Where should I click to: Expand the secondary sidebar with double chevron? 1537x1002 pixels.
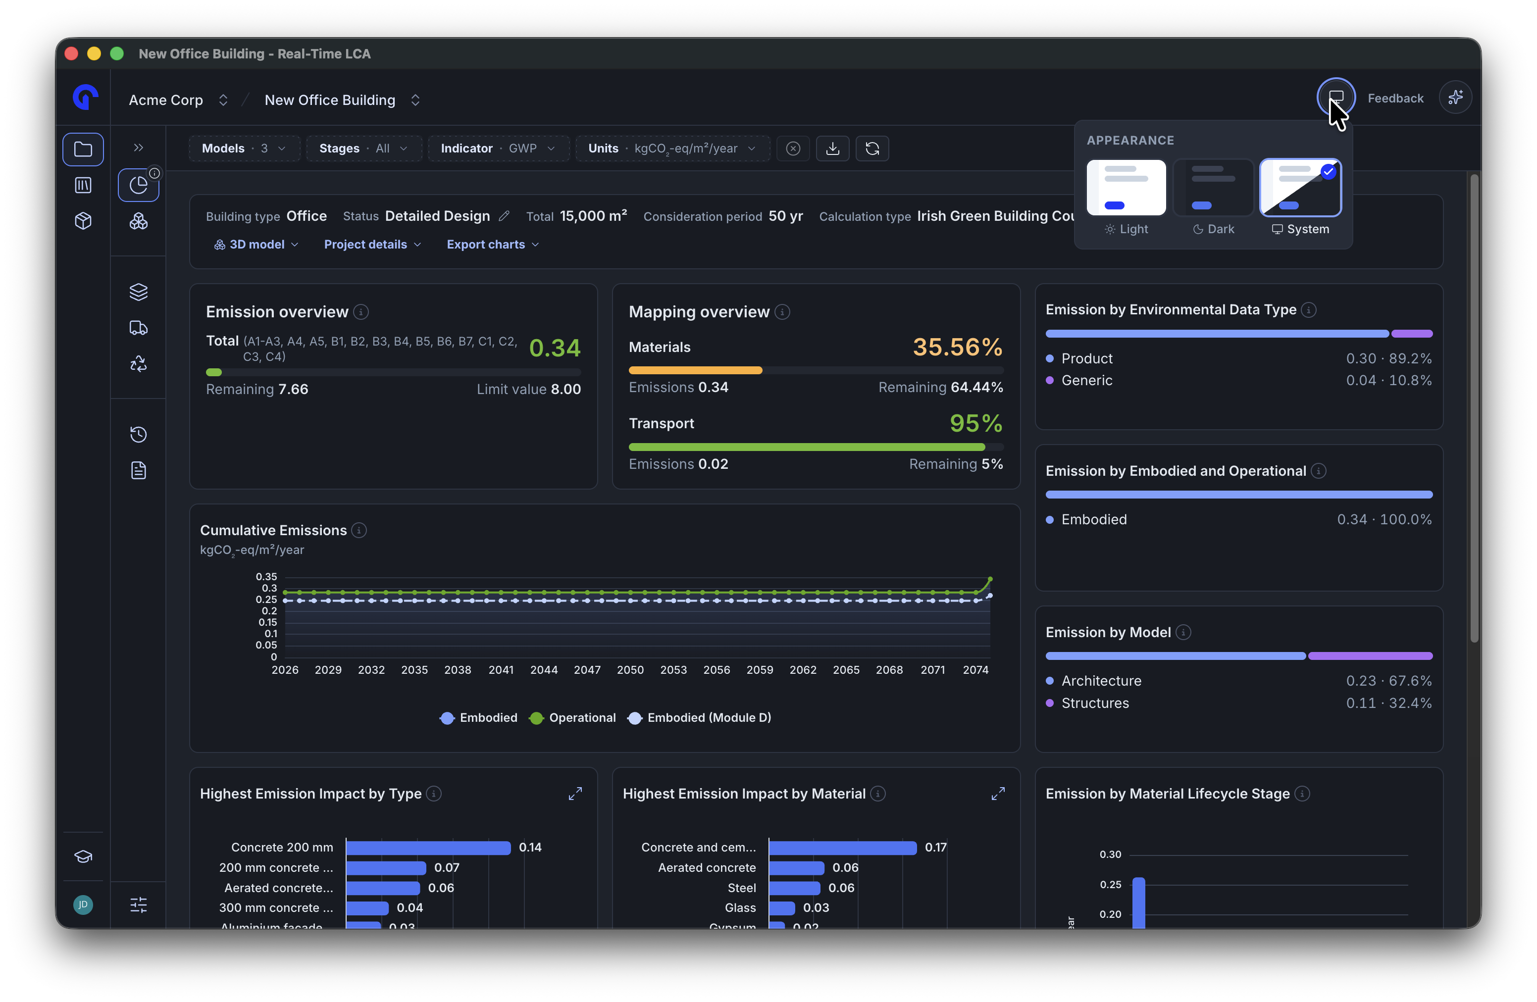tap(138, 148)
